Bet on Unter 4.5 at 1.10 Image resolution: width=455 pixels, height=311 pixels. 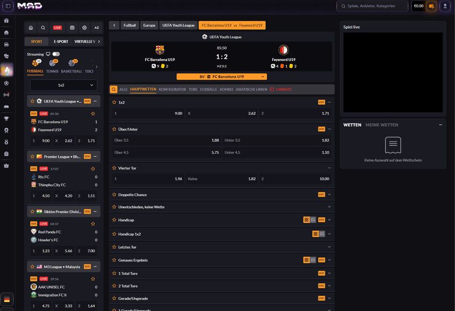pos(277,152)
